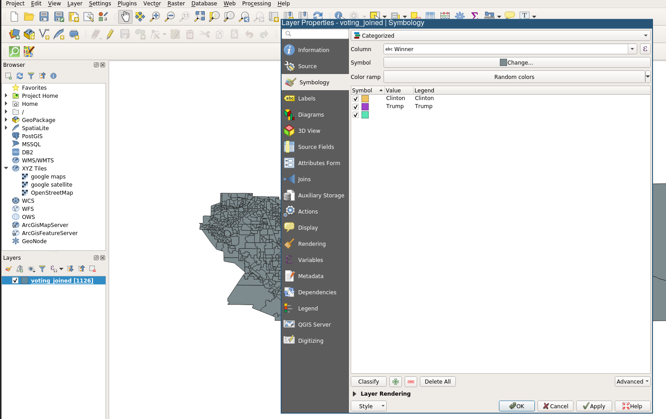The width and height of the screenshot is (666, 419).
Task: Toggle voting_joined layer visibility checkbox
Action: tap(15, 281)
